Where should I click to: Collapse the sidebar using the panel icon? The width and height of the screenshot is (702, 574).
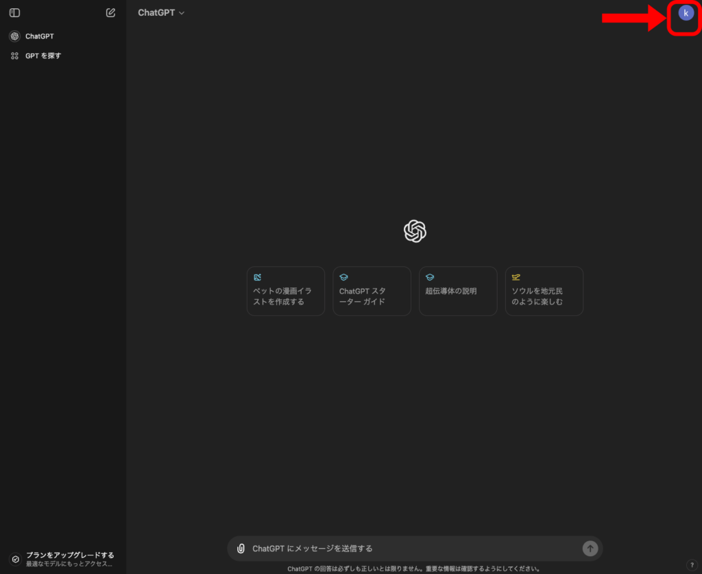[x=14, y=13]
